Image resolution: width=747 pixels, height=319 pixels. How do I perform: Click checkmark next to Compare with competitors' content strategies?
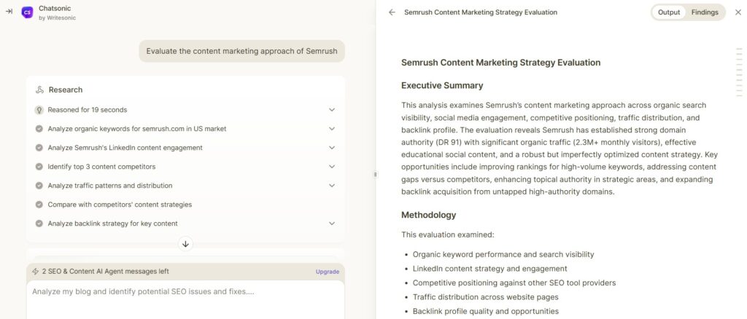[x=39, y=205]
